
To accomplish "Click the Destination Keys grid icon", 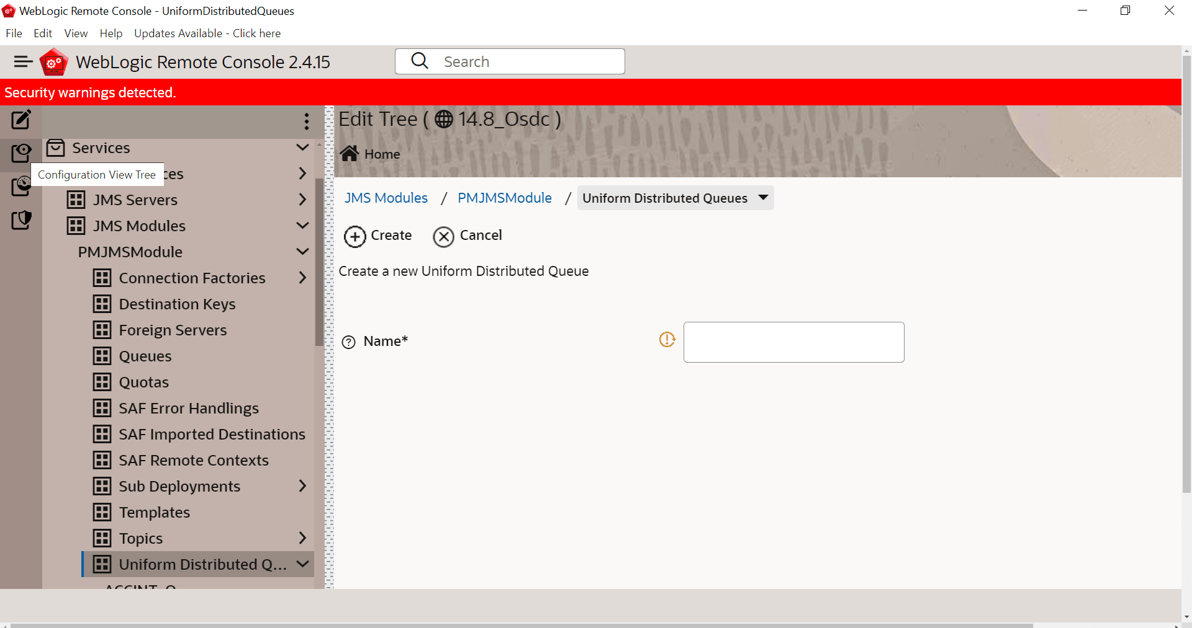I will coord(102,304).
